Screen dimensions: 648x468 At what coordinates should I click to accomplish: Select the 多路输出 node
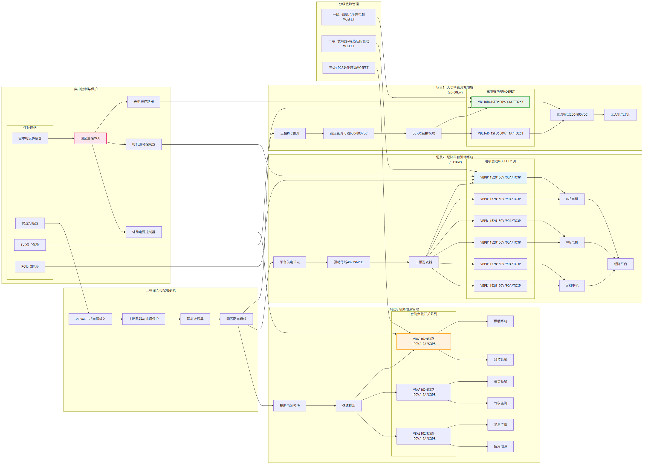349,406
